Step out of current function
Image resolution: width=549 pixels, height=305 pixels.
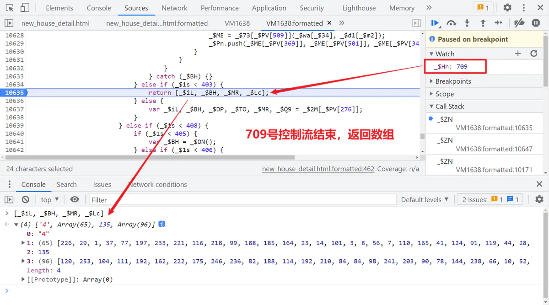click(483, 23)
